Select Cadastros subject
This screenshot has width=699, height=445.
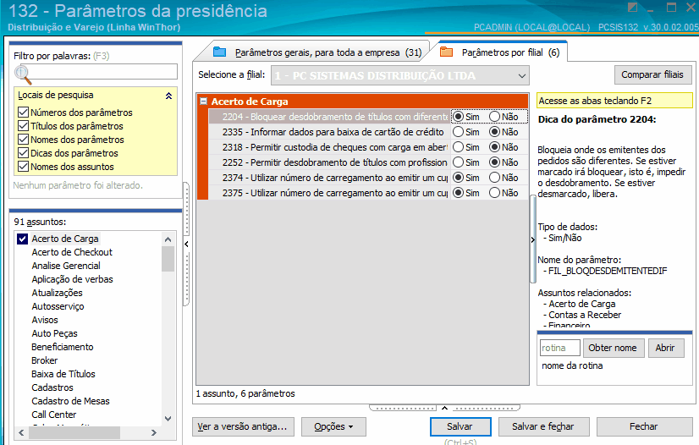[x=52, y=387]
